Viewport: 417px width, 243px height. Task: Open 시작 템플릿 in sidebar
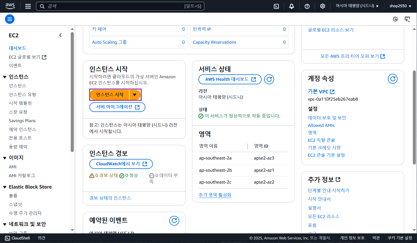click(x=20, y=103)
